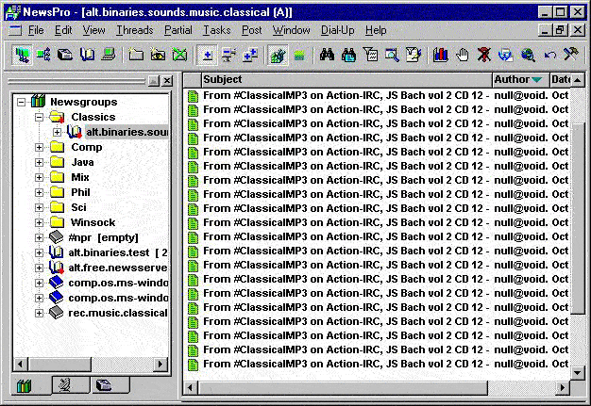Click the open book toolbar icon
The image size is (591, 406).
point(87,56)
